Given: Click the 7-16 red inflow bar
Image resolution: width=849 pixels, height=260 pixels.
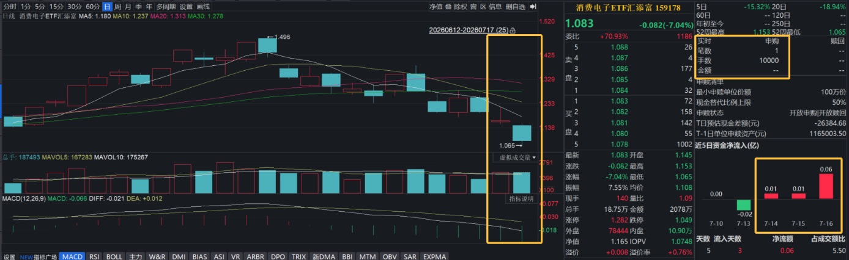Looking at the screenshot, I should pos(826,186).
